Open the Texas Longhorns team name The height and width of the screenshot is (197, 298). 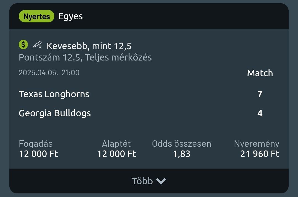(x=54, y=94)
